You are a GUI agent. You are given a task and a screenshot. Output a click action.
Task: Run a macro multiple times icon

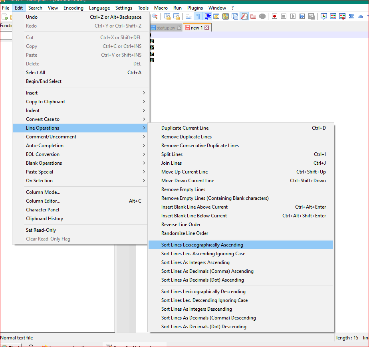tap(302, 16)
